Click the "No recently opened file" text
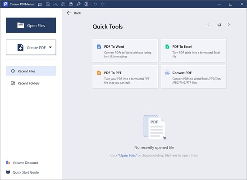Screen dimensions: 247x180 (154, 148)
